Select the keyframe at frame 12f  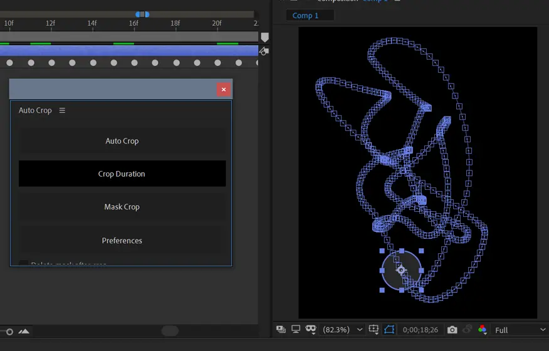pos(51,63)
